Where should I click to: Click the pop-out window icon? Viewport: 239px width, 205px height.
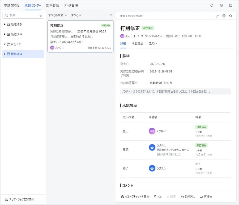pyautogui.click(x=231, y=5)
